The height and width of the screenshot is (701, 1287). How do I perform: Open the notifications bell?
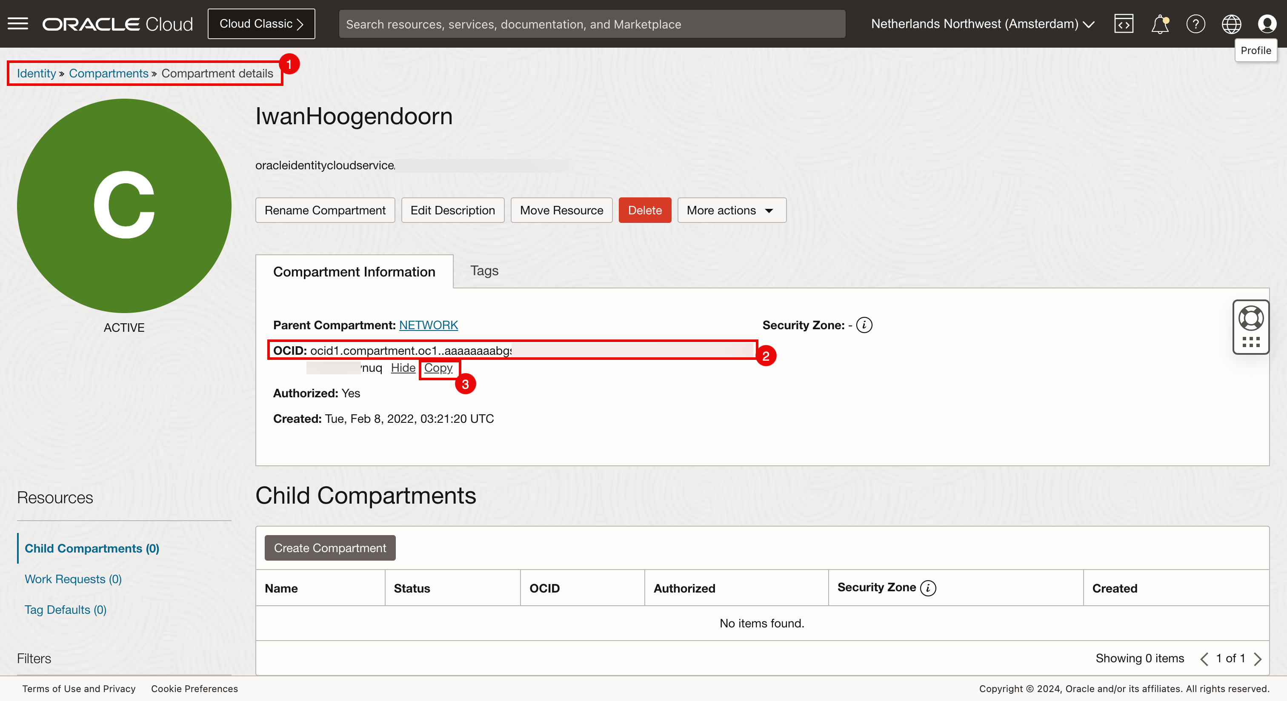pyautogui.click(x=1160, y=23)
